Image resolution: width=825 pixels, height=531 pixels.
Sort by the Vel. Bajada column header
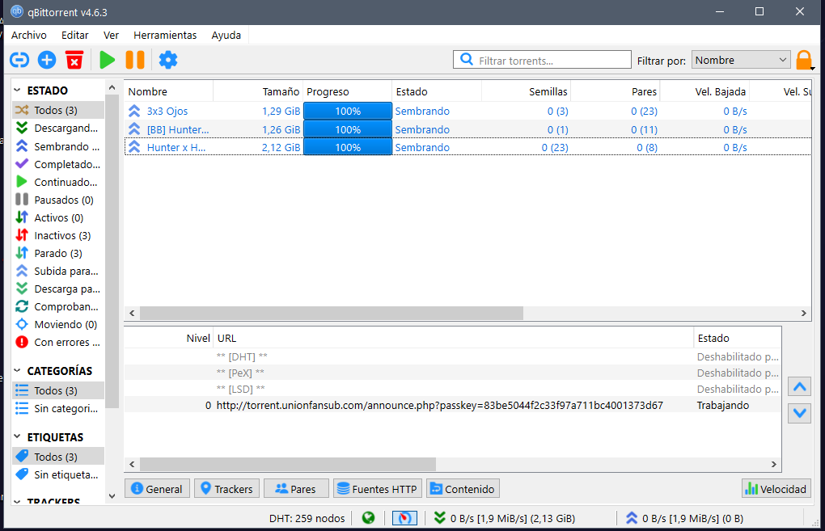coord(705,91)
